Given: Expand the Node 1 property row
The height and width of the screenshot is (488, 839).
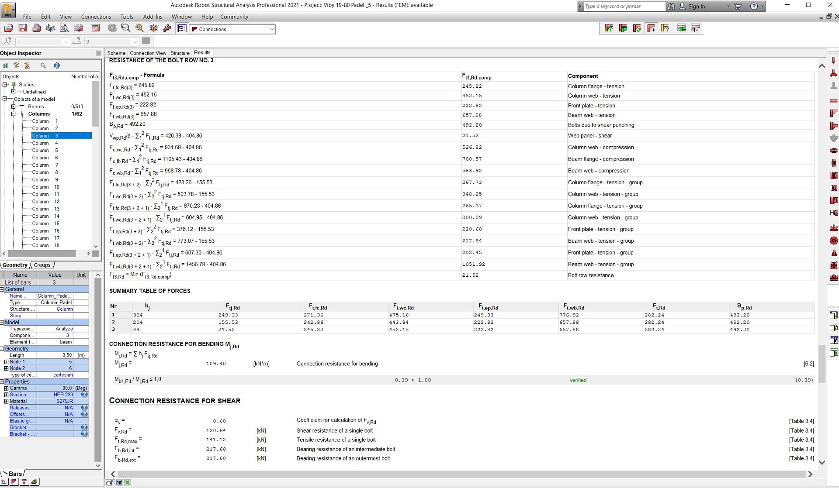Looking at the screenshot, I should 6,362.
